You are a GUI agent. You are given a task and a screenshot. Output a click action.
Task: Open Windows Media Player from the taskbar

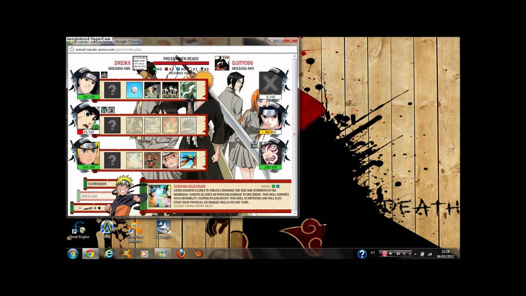[x=144, y=254]
